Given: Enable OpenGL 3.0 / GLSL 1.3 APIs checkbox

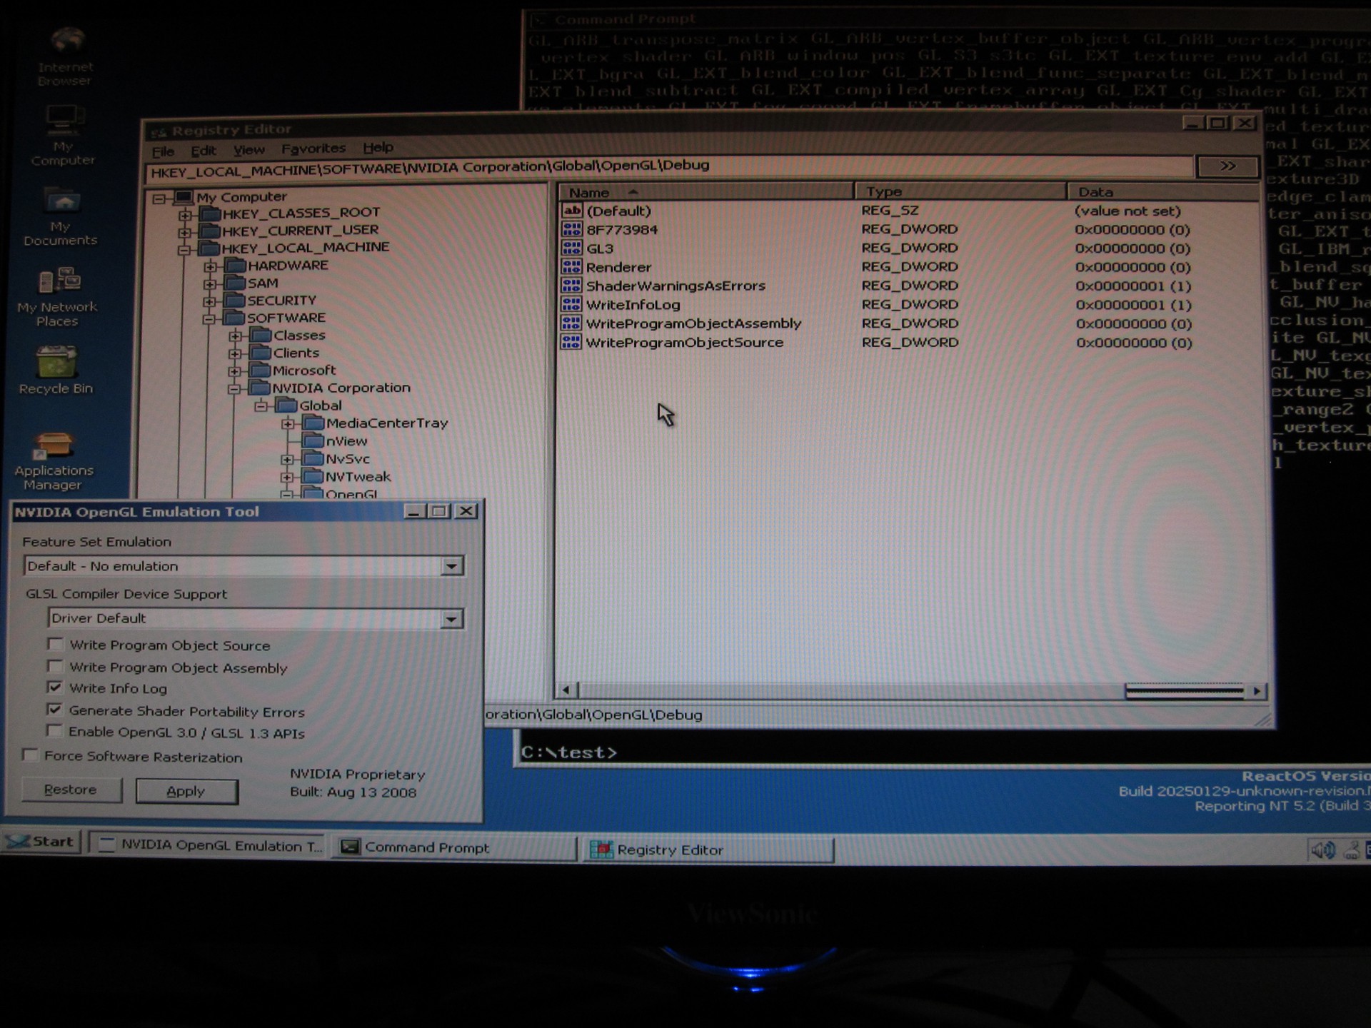Looking at the screenshot, I should (54, 730).
